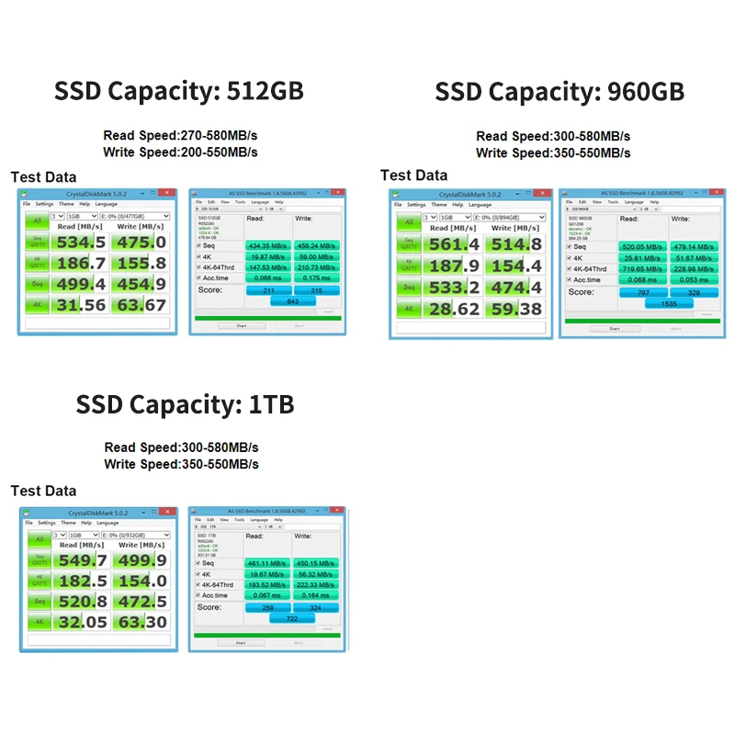This screenshot has width=735, height=735.
Task: Open drive E: 0/477GiB dropdown
Action: coord(134,216)
